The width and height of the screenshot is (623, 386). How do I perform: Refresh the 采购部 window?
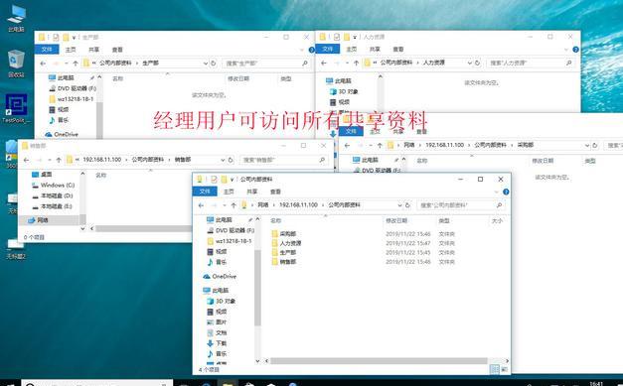pyautogui.click(x=595, y=145)
